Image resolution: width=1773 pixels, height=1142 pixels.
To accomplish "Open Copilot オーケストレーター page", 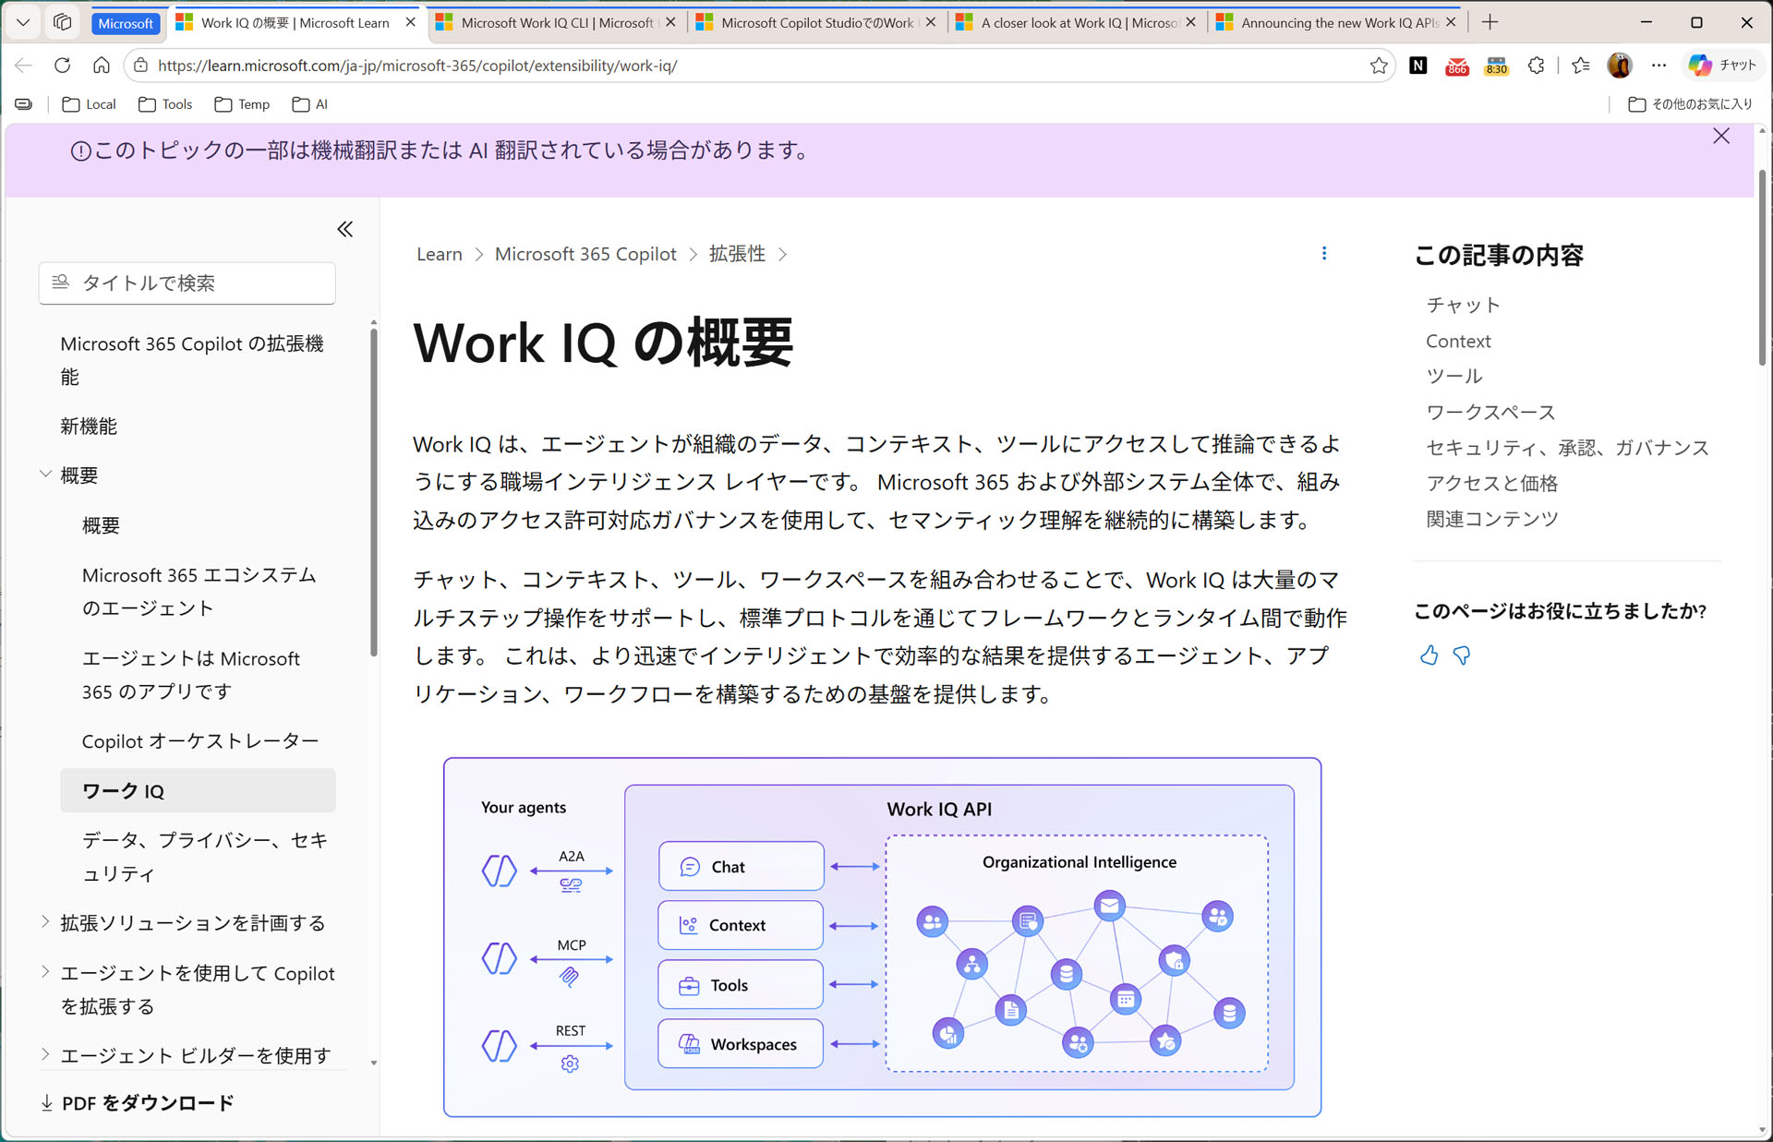I will pos(200,741).
